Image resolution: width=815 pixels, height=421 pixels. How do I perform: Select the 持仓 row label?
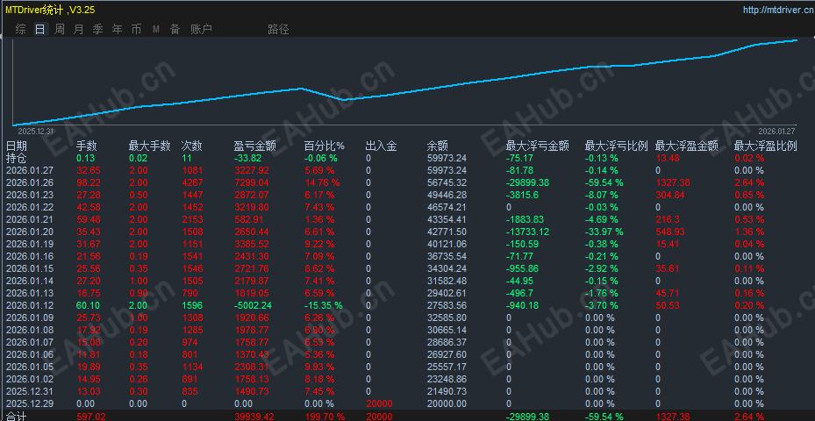pos(17,158)
